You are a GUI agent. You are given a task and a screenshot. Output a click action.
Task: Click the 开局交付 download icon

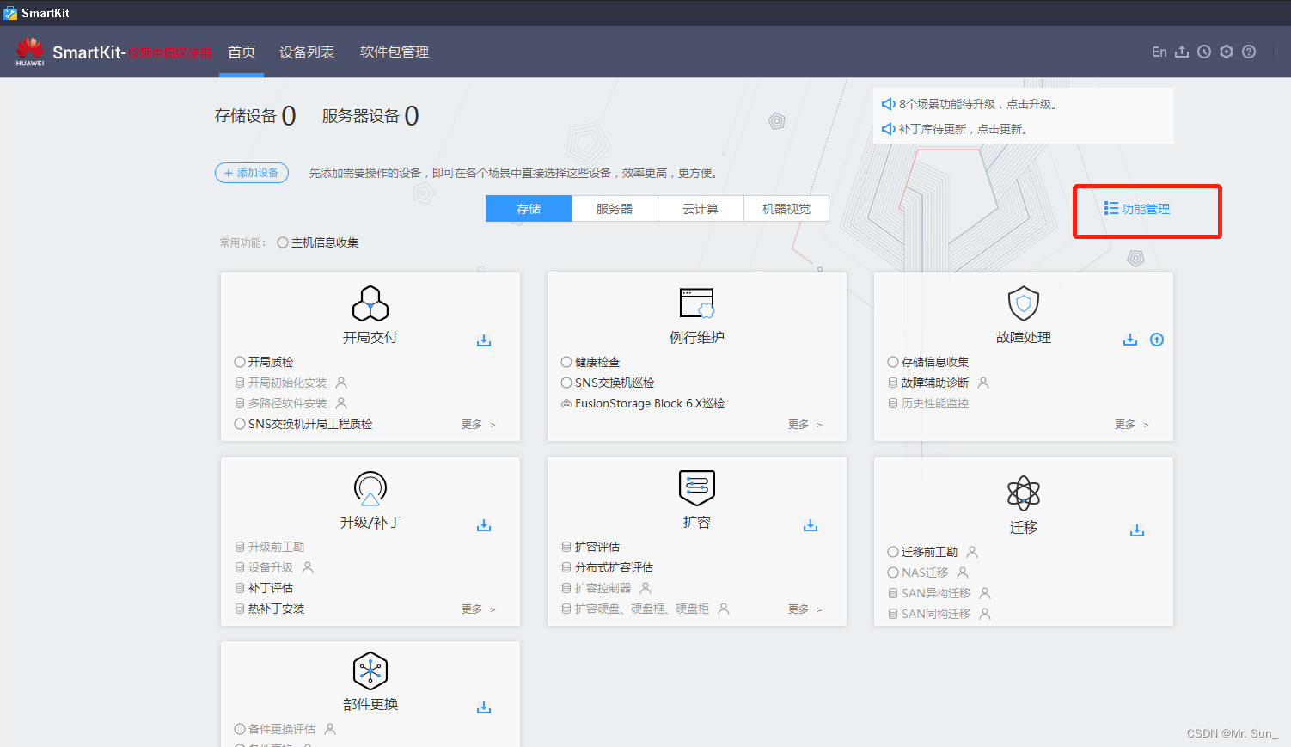pyautogui.click(x=484, y=340)
